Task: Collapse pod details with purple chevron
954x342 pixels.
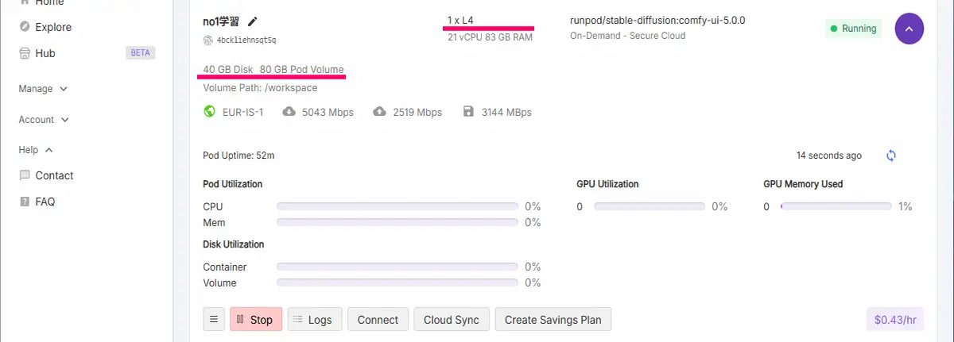Action: (x=909, y=29)
